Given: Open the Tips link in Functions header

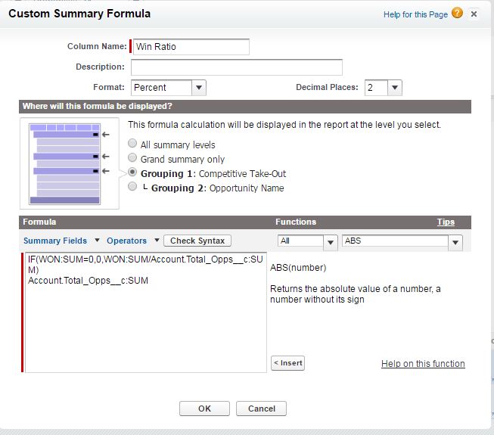Looking at the screenshot, I should [x=446, y=222].
